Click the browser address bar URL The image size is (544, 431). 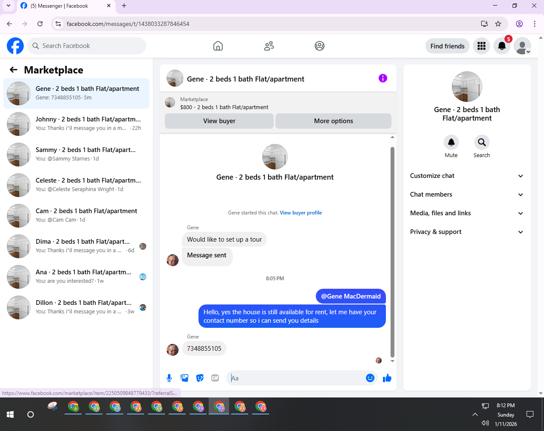(128, 24)
